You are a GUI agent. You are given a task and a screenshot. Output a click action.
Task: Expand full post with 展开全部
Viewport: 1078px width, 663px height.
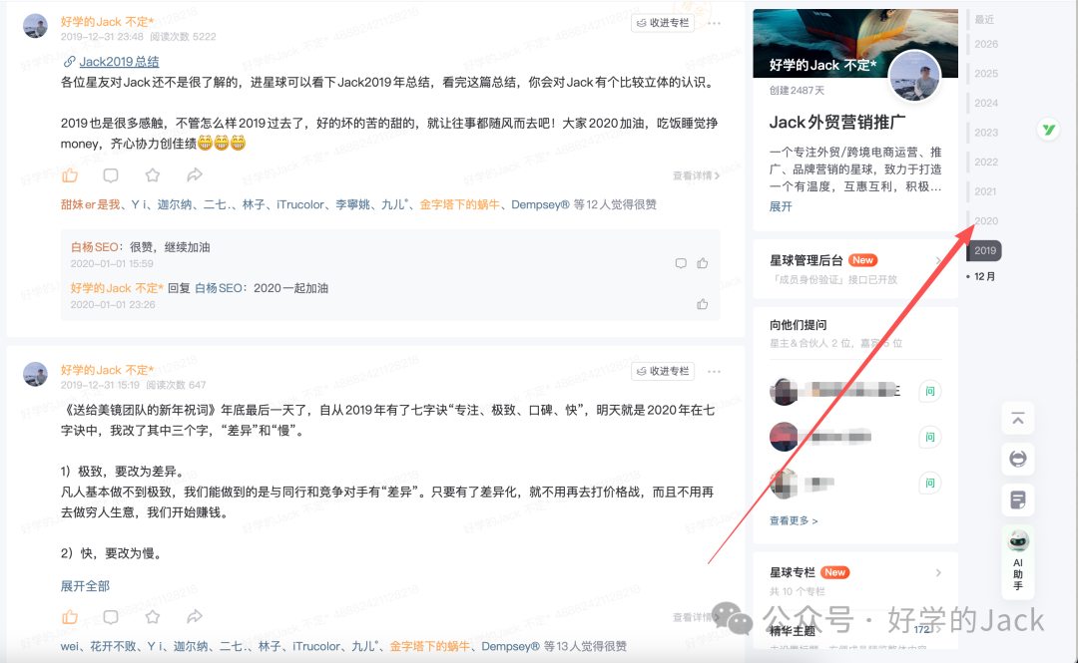pyautogui.click(x=85, y=586)
